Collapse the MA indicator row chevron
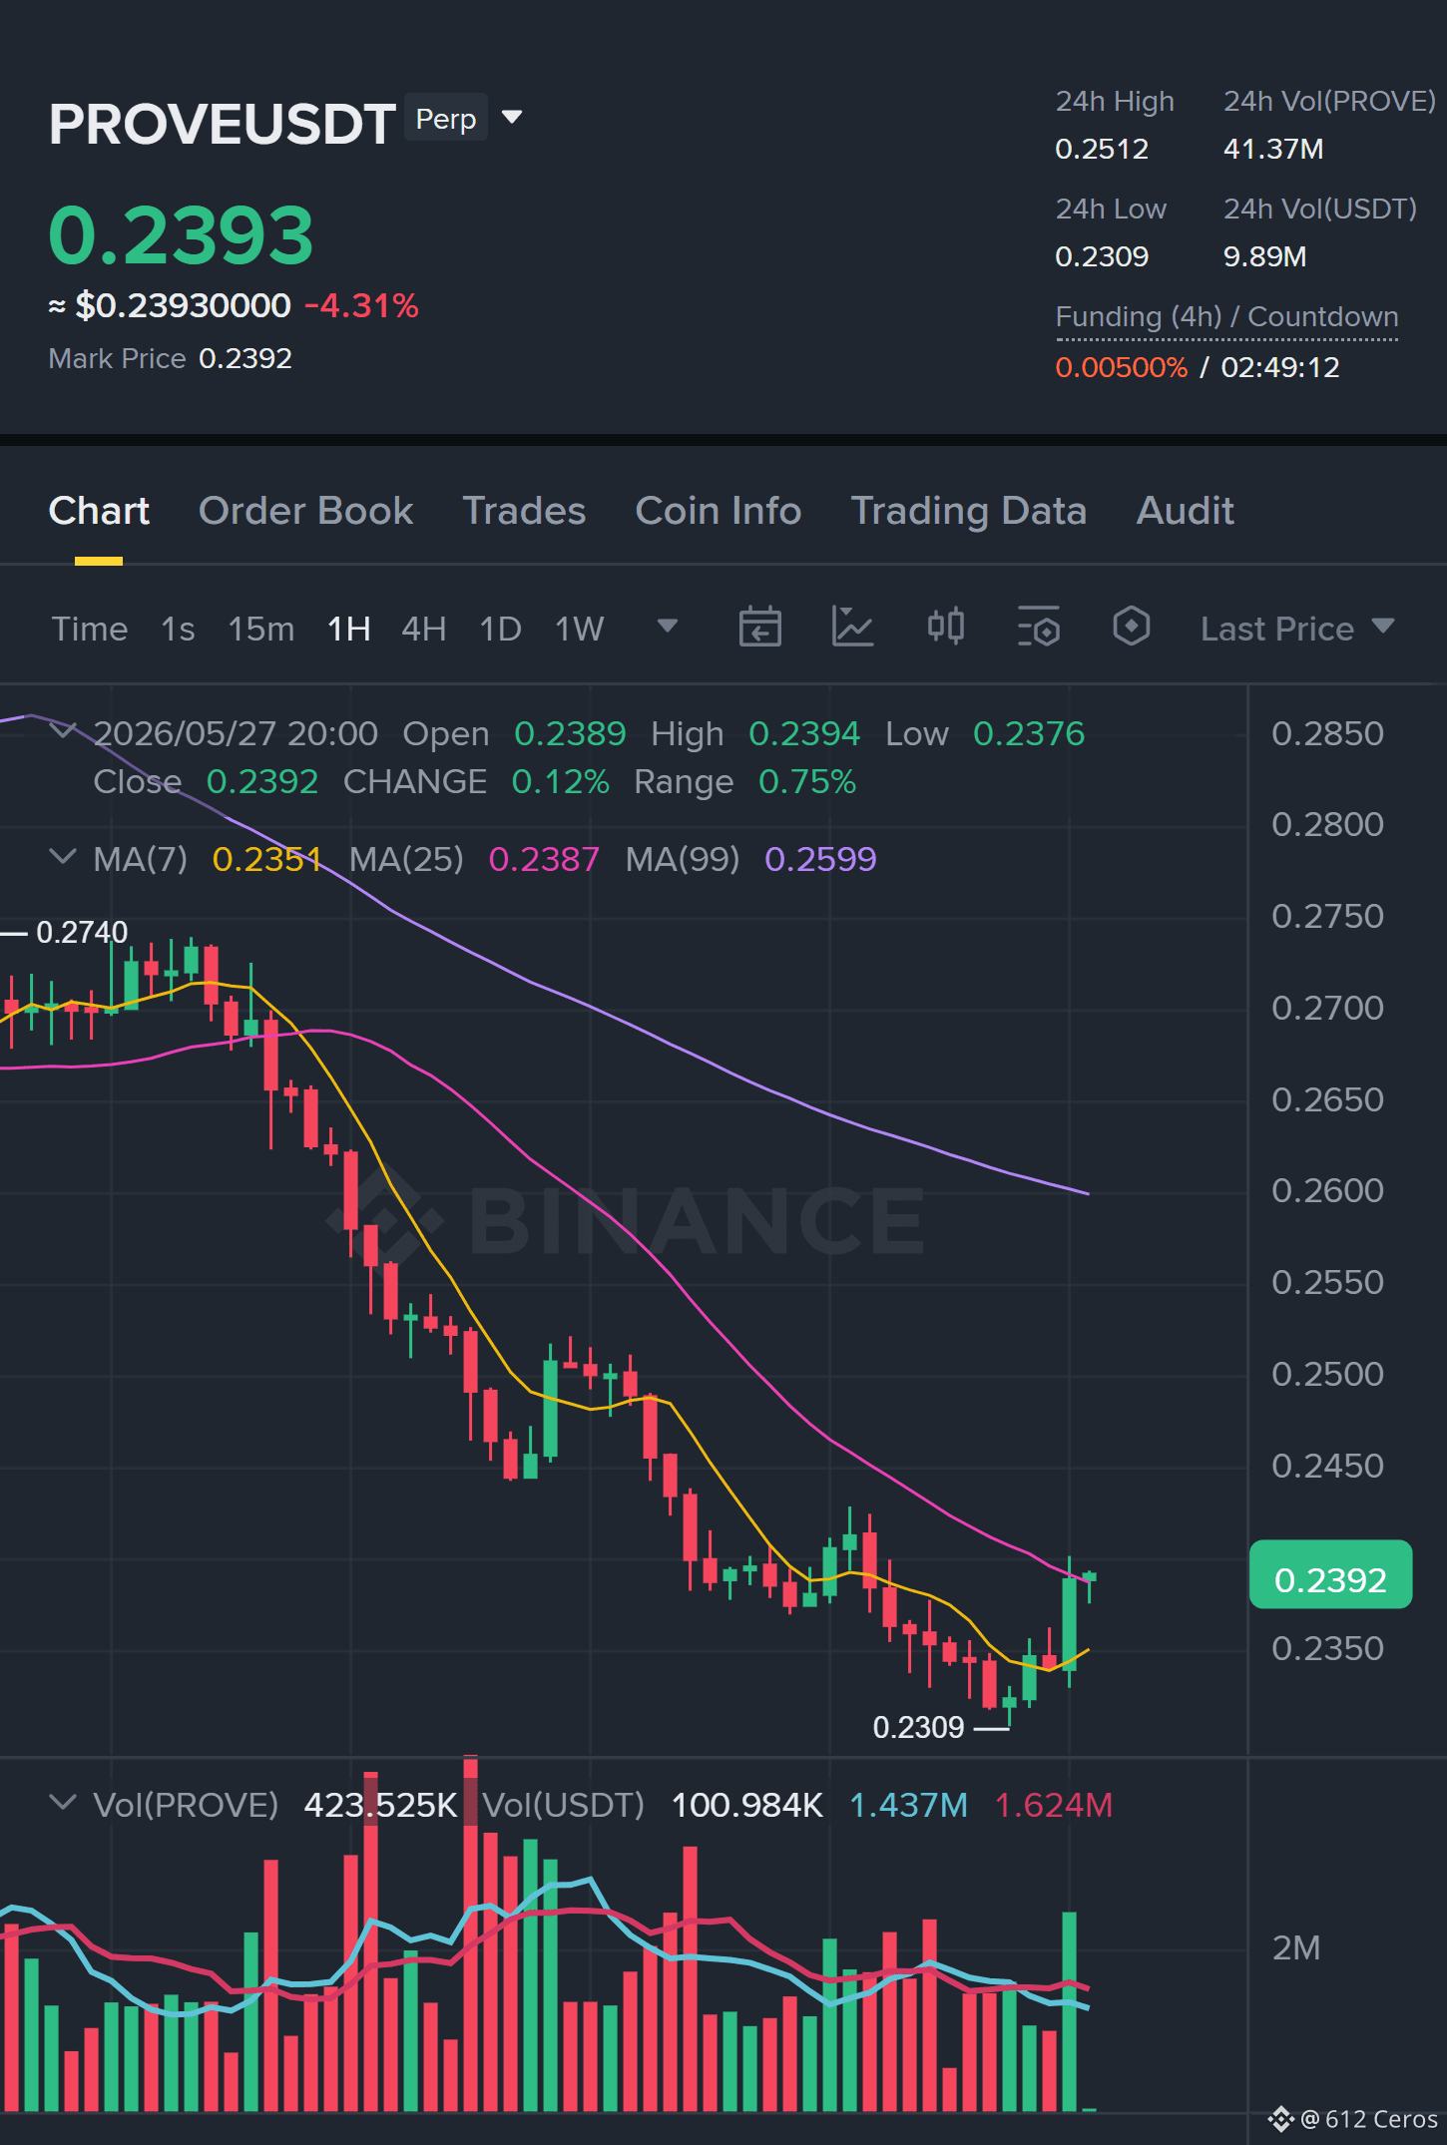 (62, 857)
